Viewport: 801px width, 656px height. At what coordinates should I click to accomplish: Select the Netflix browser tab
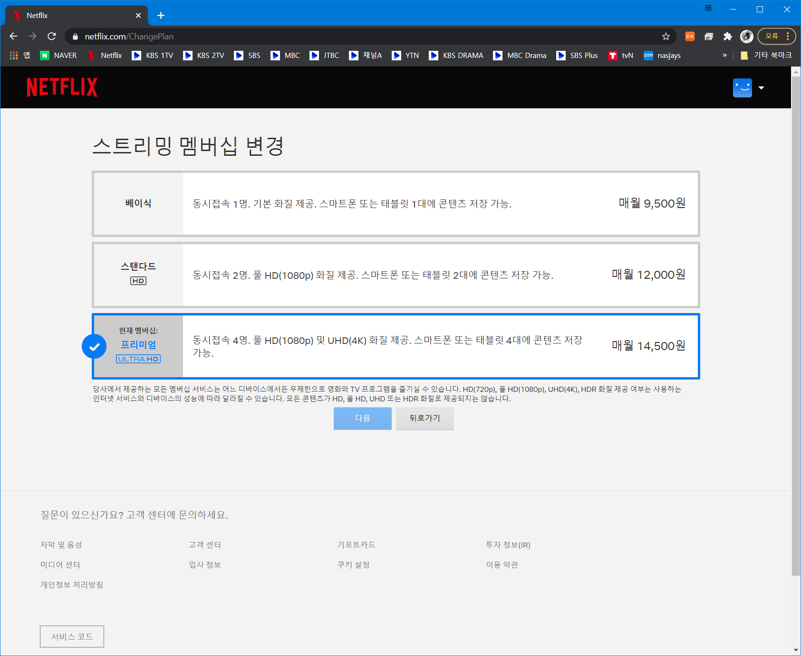click(77, 16)
